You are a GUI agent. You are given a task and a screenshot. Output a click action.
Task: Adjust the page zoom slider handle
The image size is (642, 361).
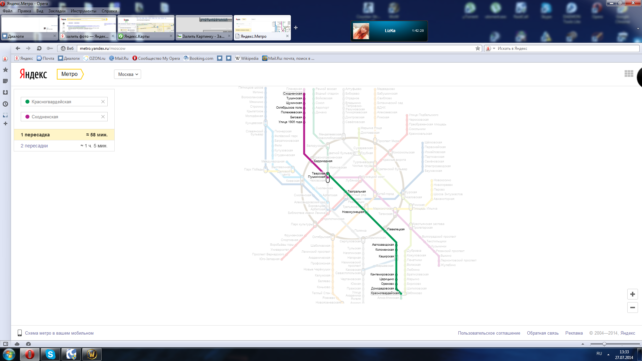(x=604, y=344)
